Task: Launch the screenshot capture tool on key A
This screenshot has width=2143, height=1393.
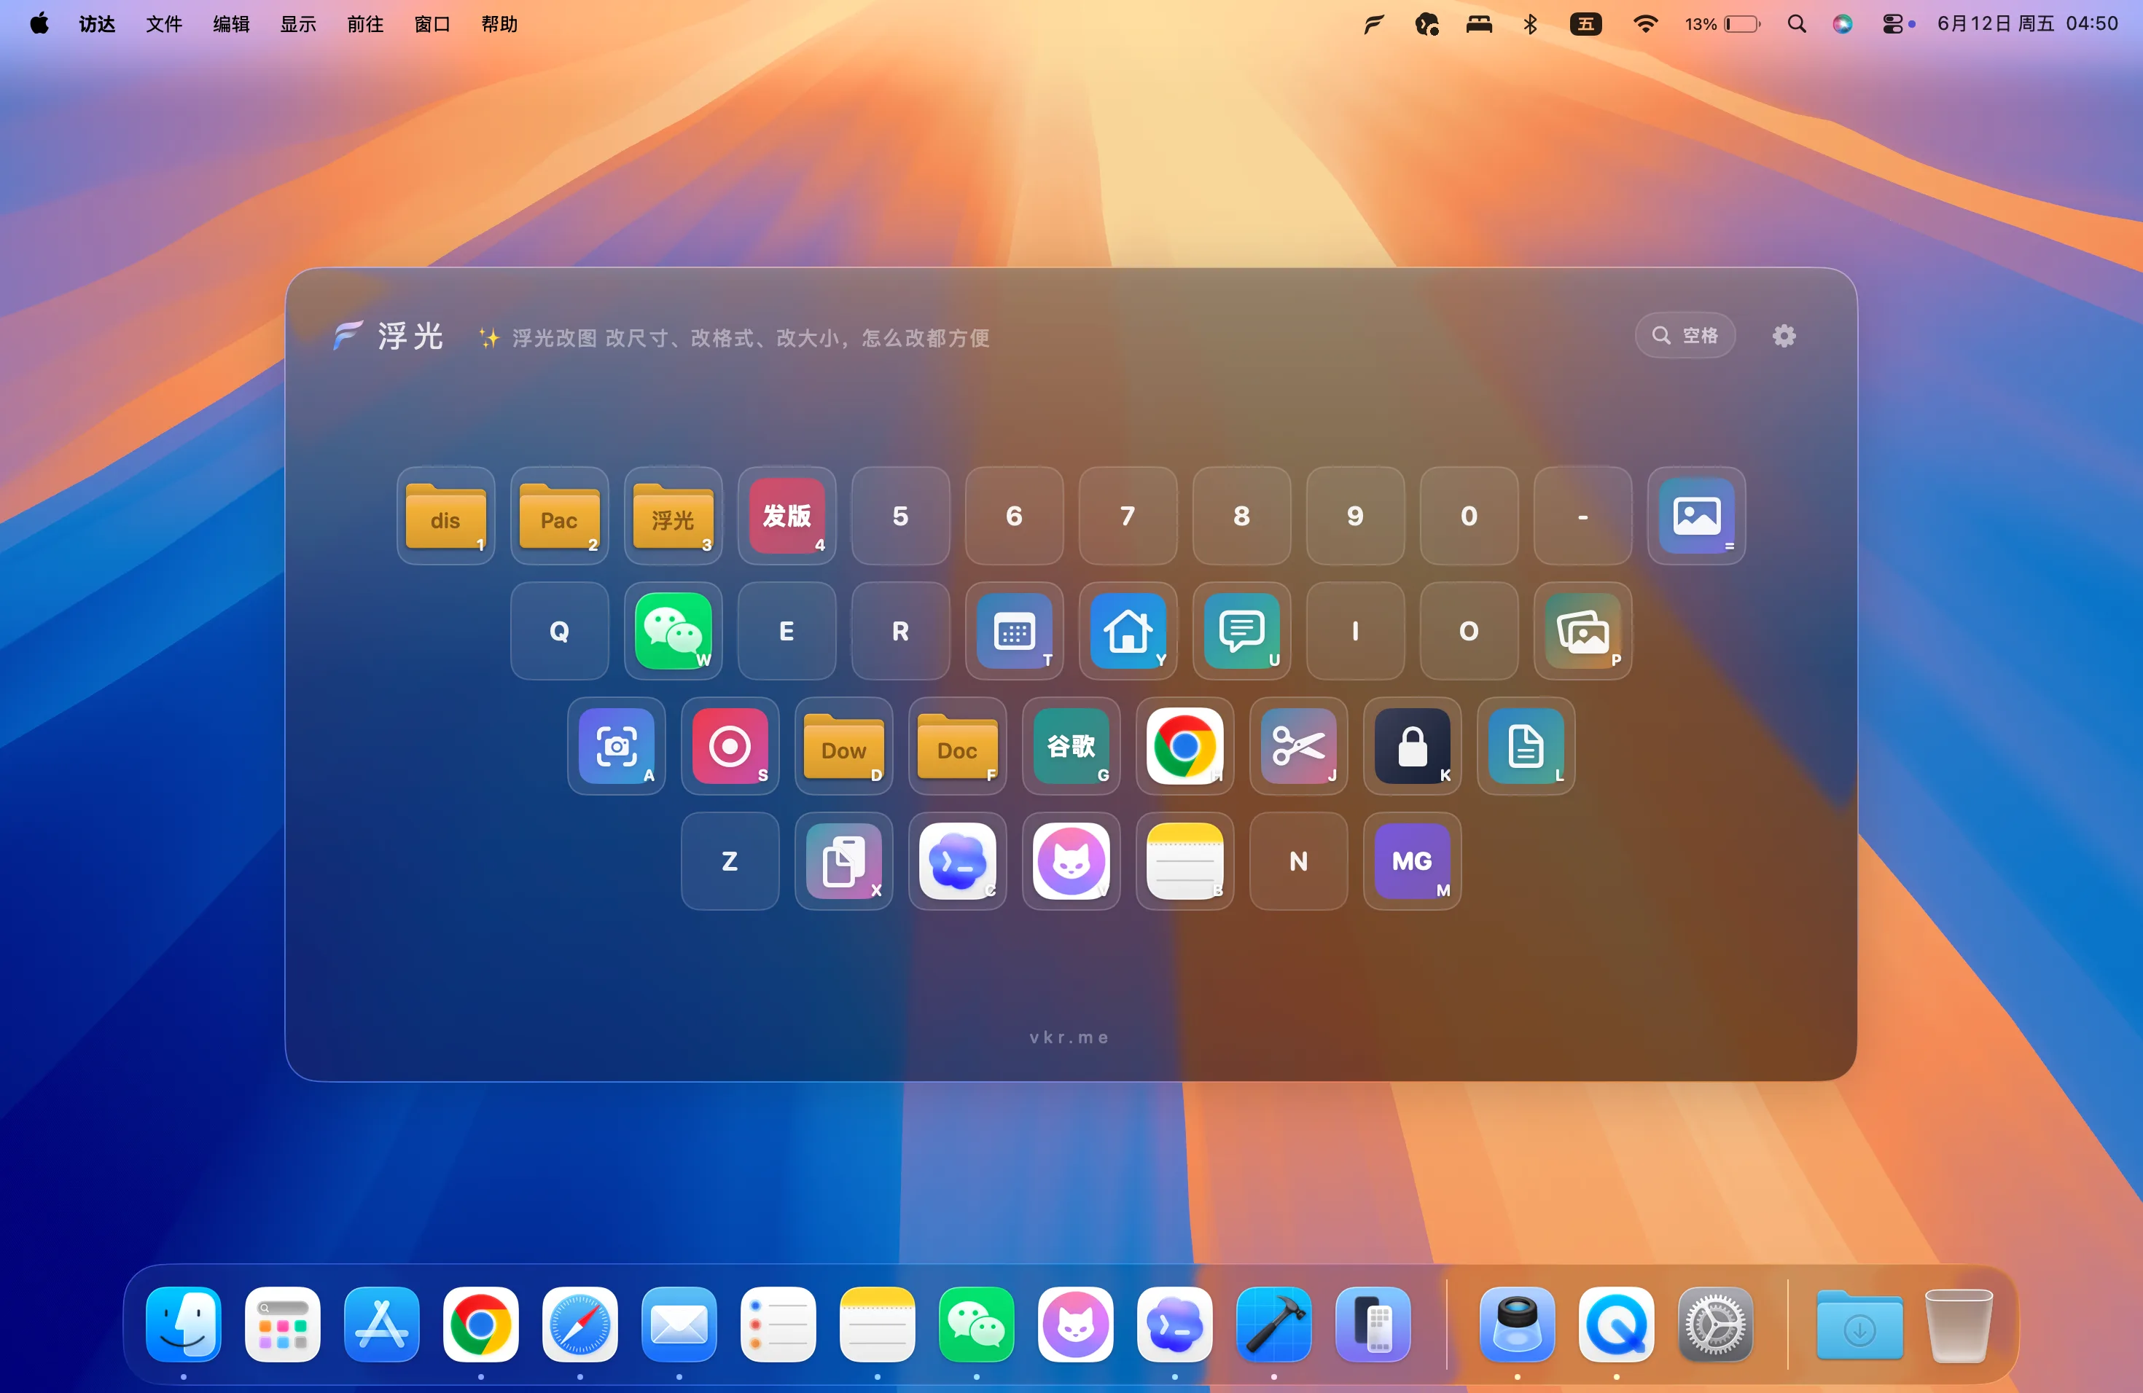Action: tap(616, 746)
